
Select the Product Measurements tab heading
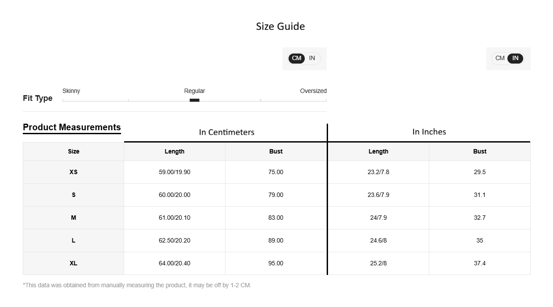coord(72,127)
